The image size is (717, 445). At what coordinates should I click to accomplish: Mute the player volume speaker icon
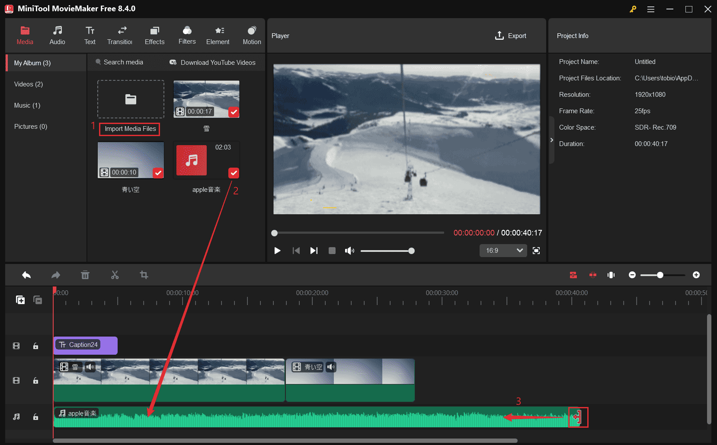(349, 251)
